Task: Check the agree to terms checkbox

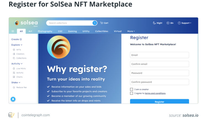Action: click(132, 93)
